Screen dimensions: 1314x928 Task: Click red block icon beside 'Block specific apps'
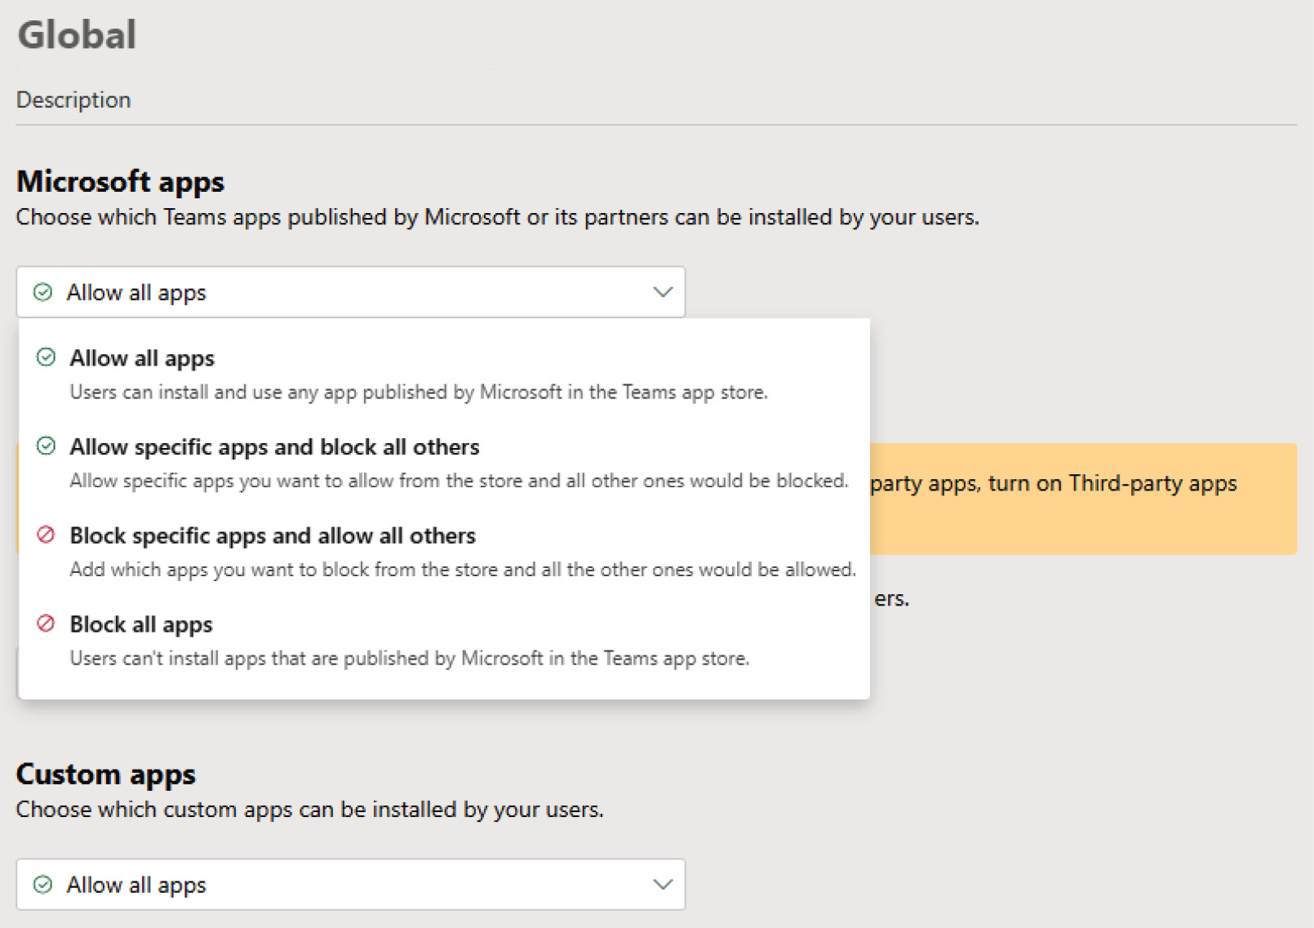point(46,535)
